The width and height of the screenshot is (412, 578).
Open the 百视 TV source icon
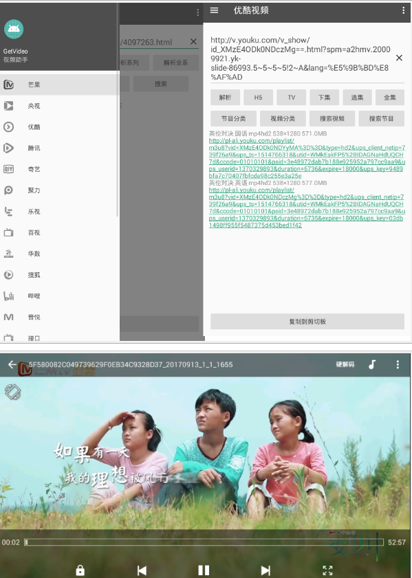[8, 232]
